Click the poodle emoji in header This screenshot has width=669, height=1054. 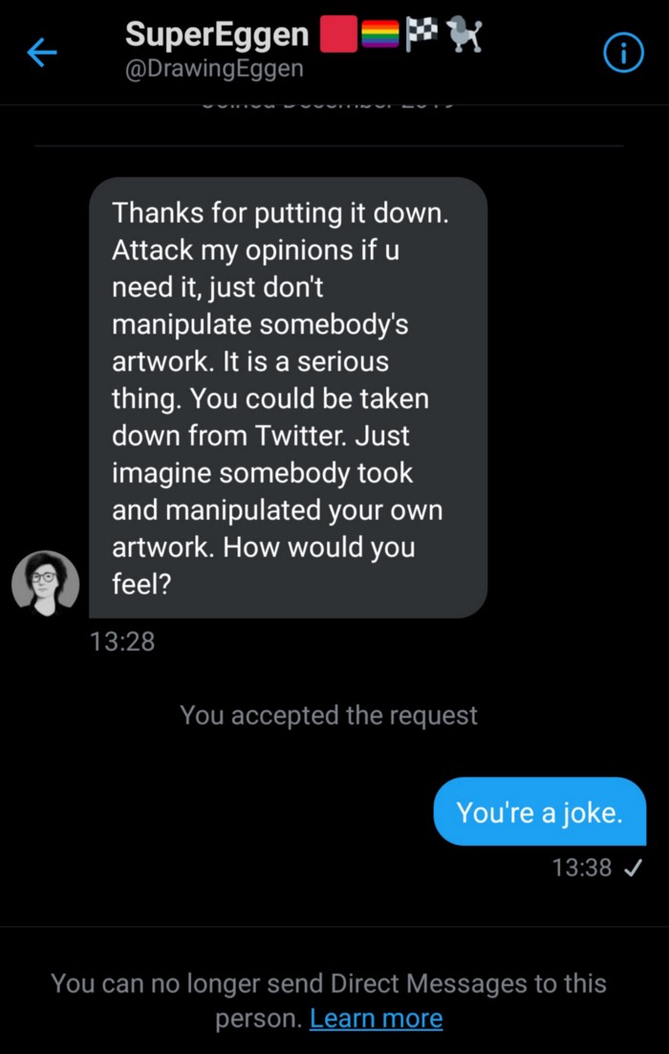[x=464, y=34]
